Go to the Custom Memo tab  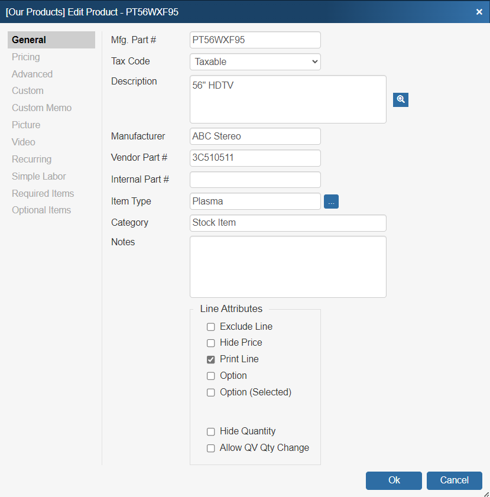coord(41,108)
